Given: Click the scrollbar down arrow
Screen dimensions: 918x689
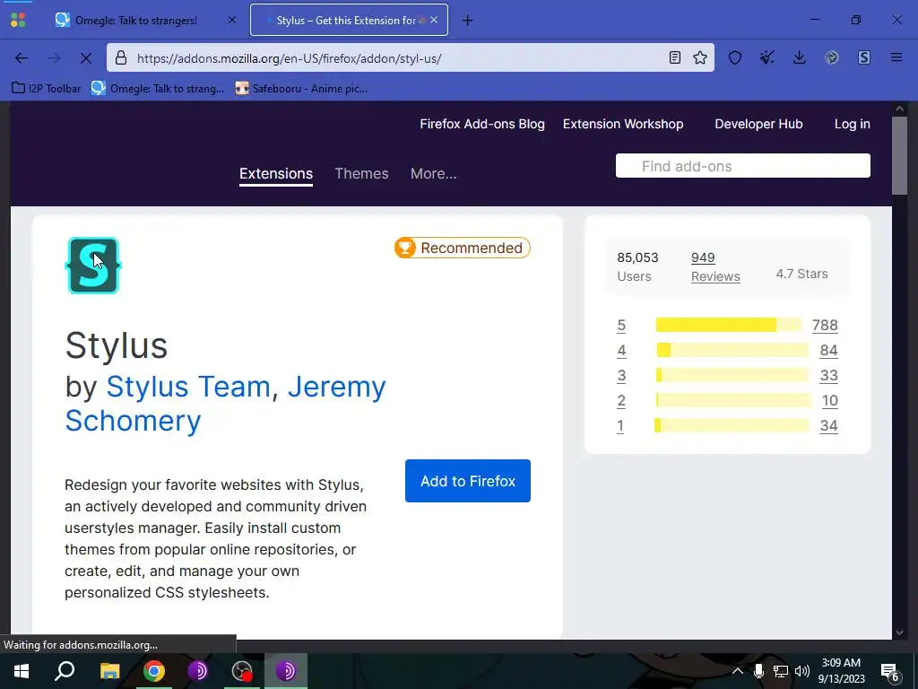Looking at the screenshot, I should 899,632.
